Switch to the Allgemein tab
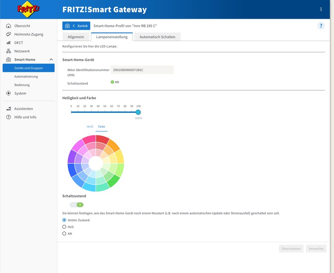This screenshot has height=273, width=334. [x=75, y=37]
